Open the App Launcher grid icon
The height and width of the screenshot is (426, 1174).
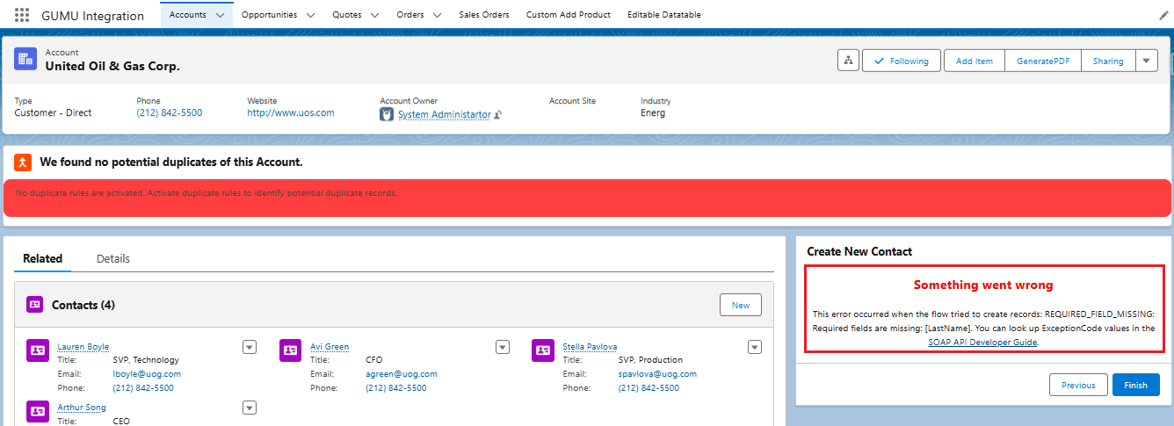(22, 15)
